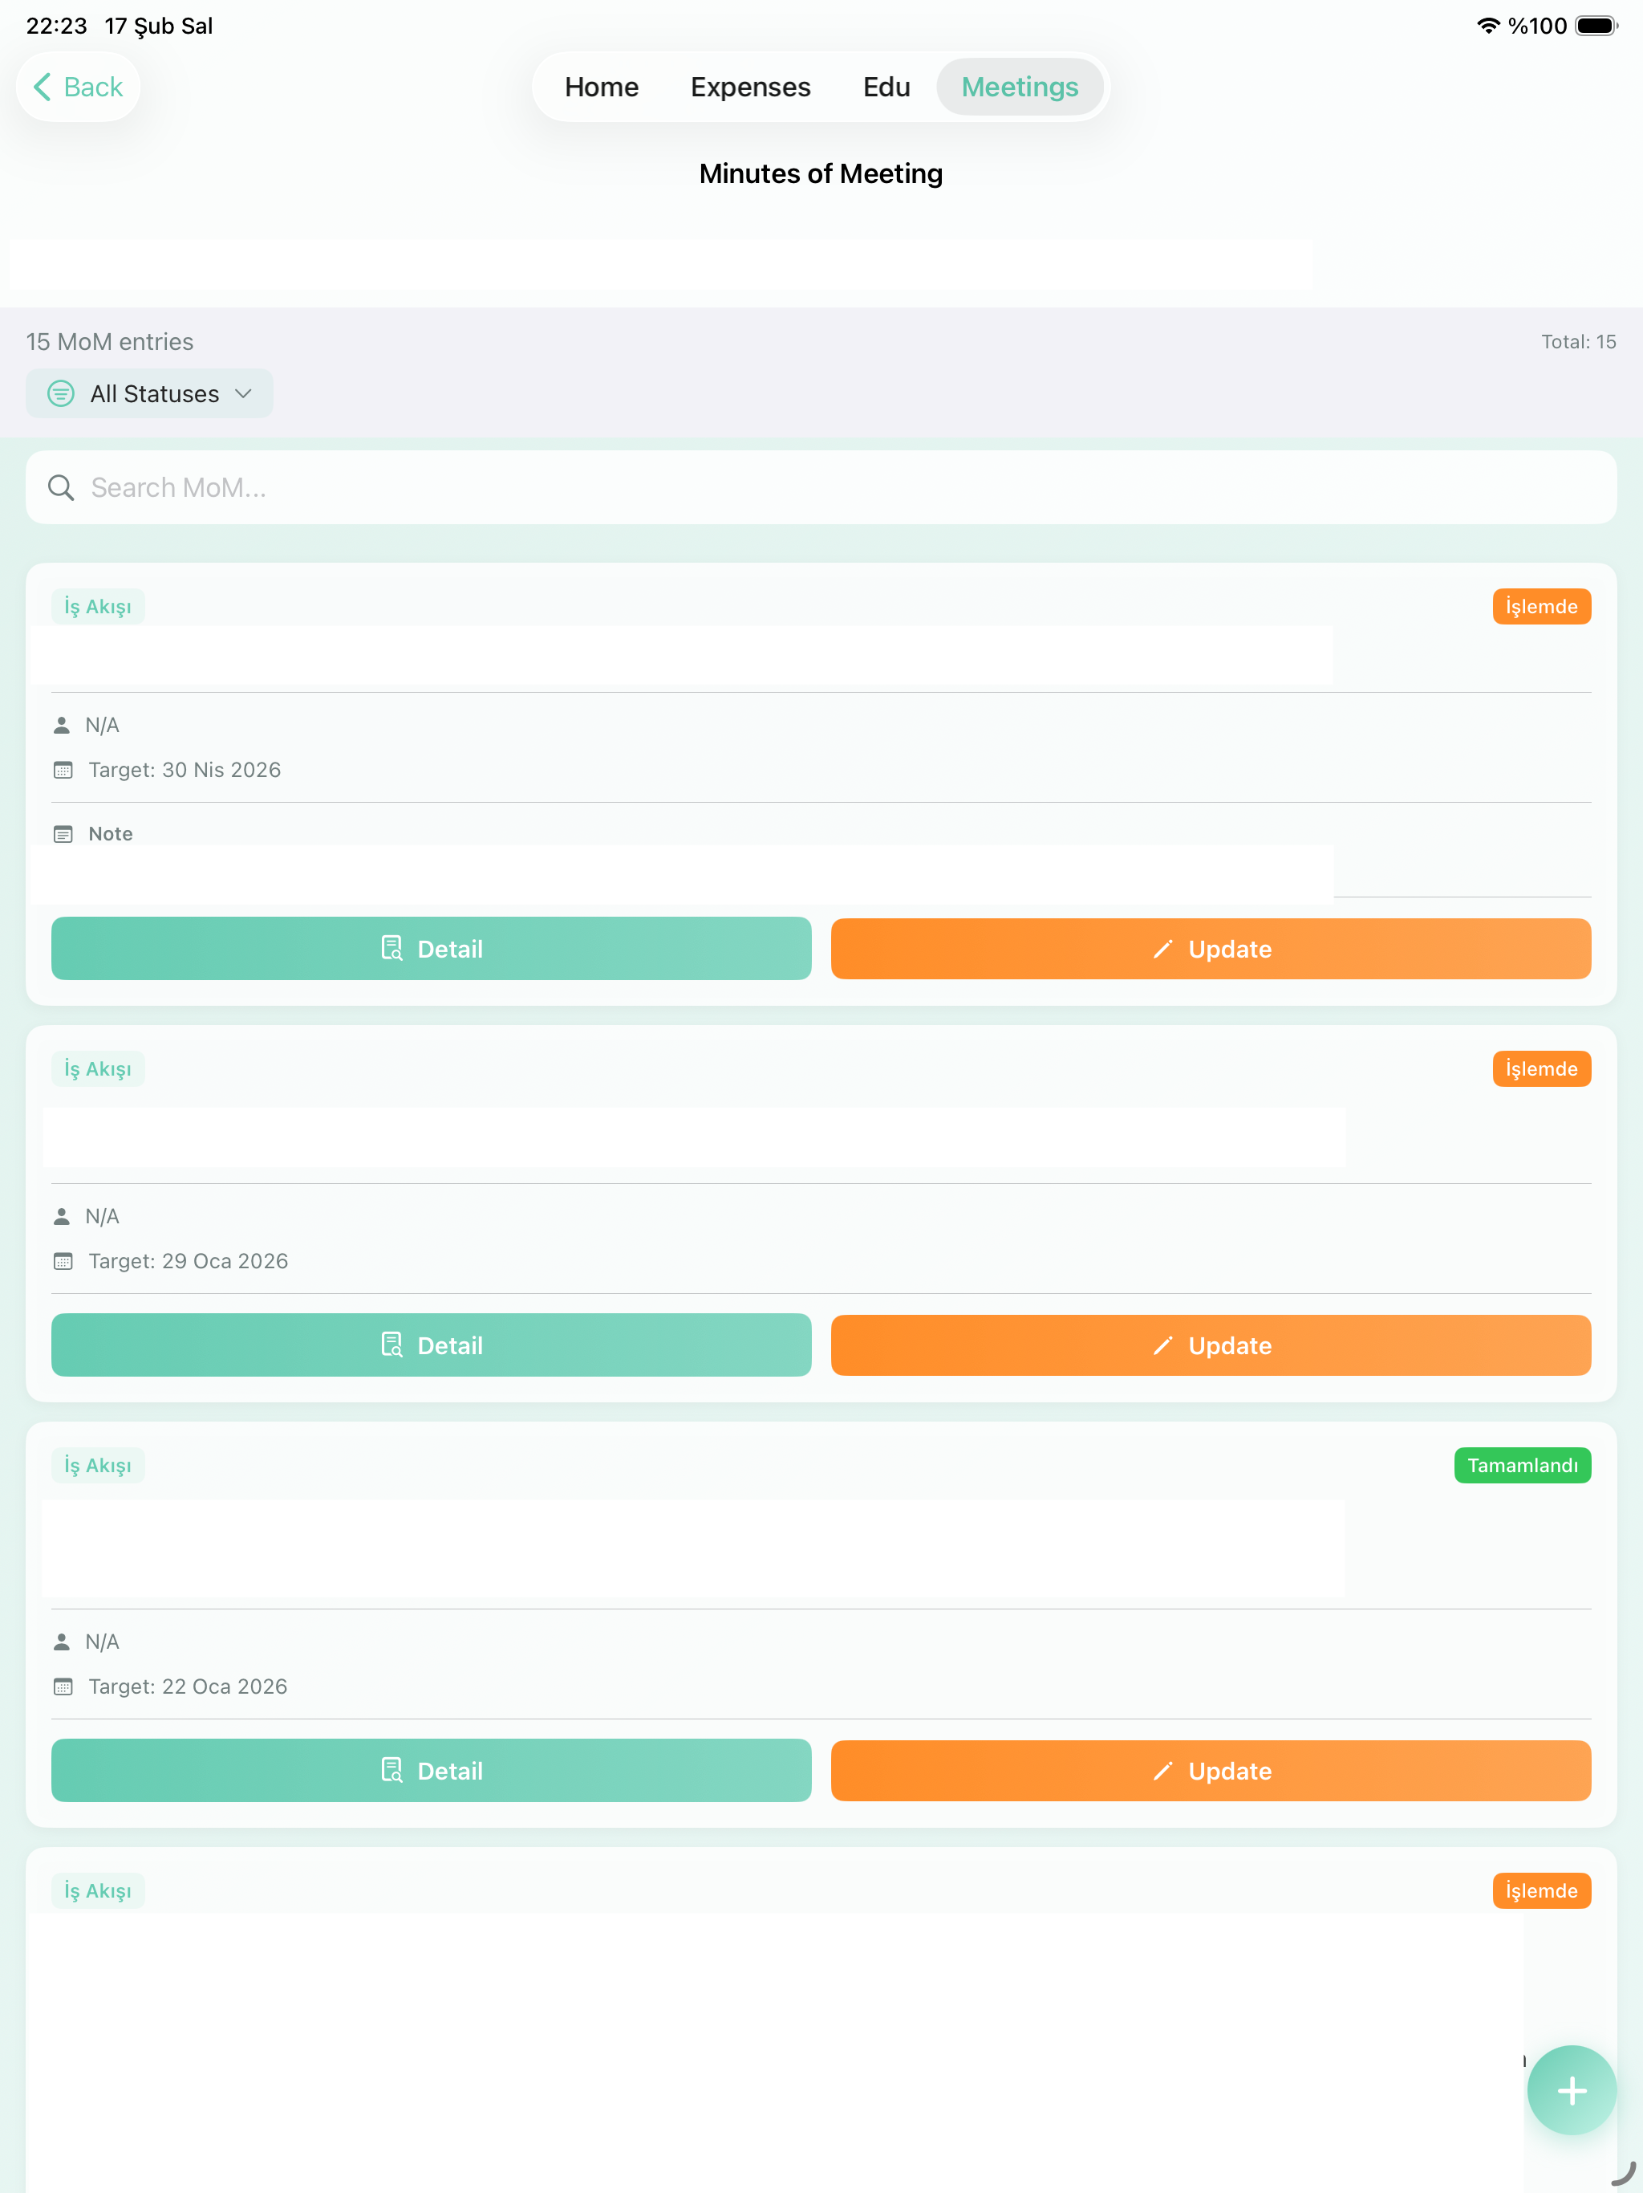Open the Edu tab
This screenshot has height=2193, width=1643.
(x=886, y=87)
